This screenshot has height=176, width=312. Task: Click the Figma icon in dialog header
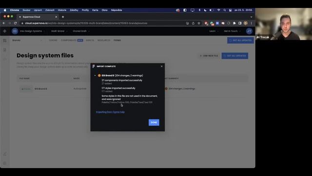click(x=94, y=66)
